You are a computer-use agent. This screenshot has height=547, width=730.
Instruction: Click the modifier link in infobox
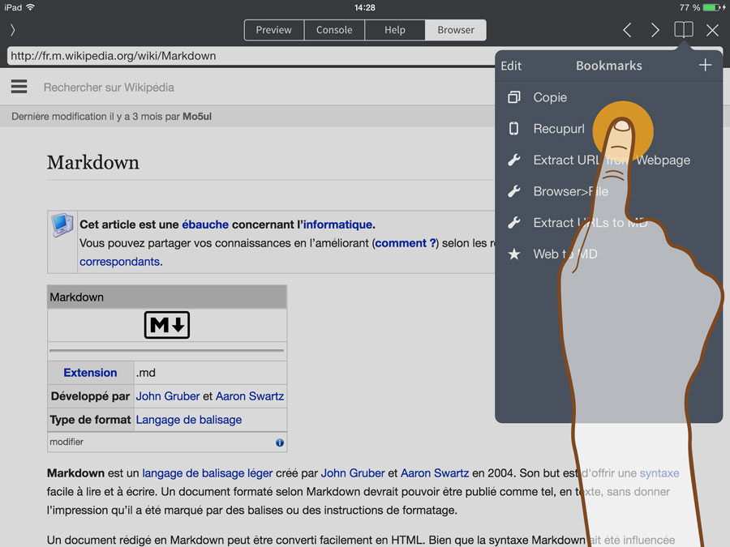coord(67,442)
